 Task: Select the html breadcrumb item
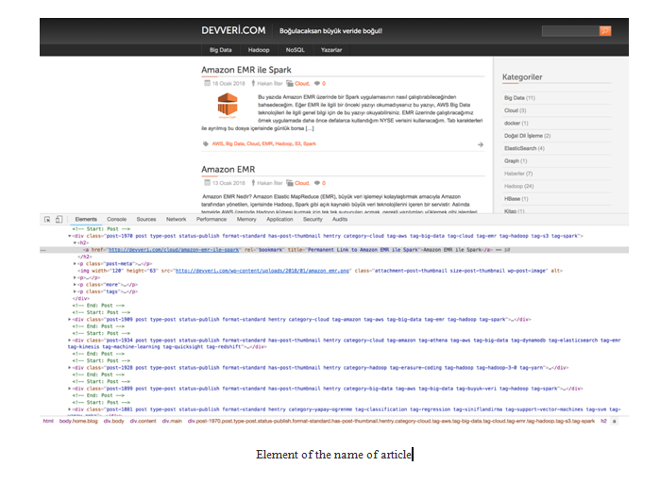point(48,421)
